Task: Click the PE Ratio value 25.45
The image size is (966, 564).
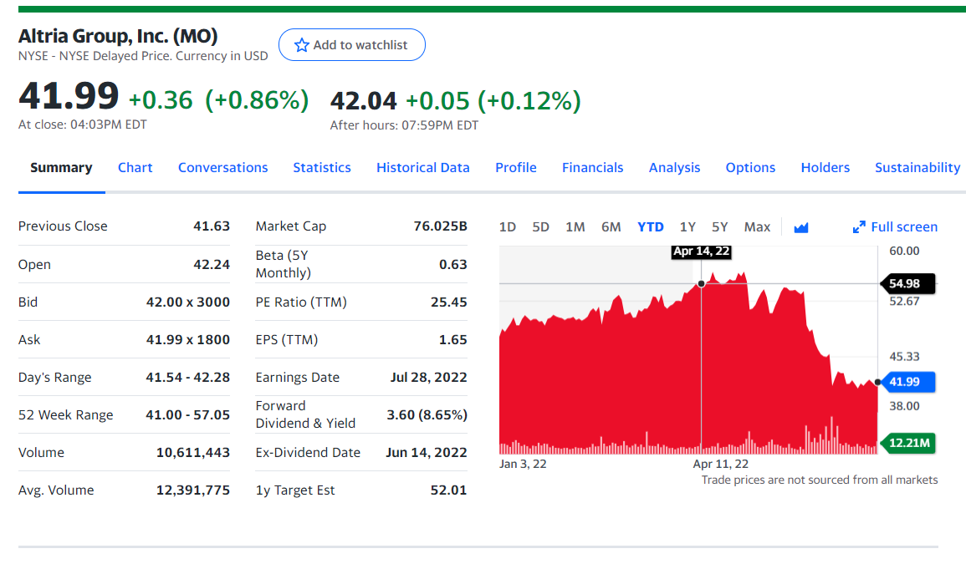Action: [x=448, y=302]
